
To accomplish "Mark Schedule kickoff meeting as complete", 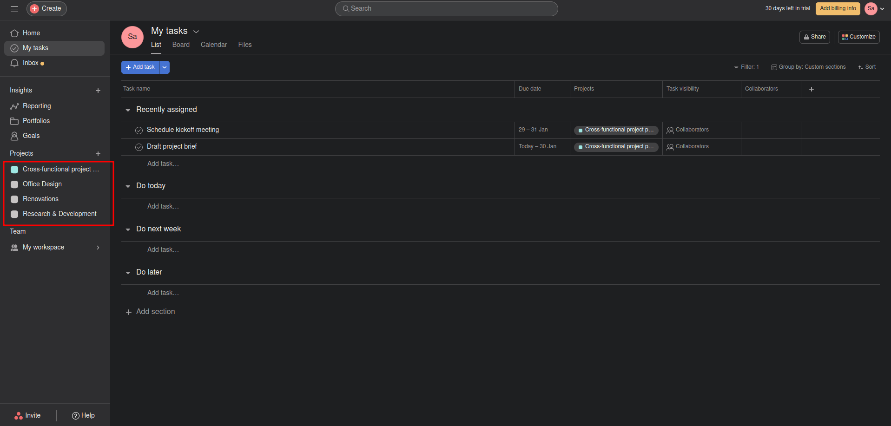I will click(139, 130).
